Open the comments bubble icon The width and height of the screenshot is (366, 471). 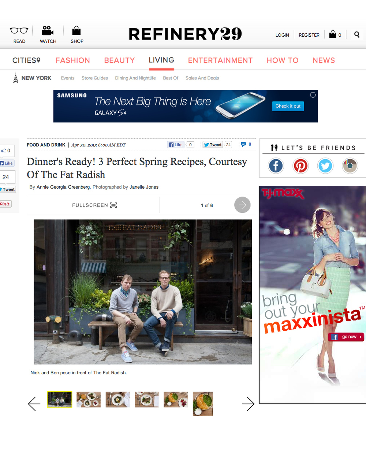(243, 144)
